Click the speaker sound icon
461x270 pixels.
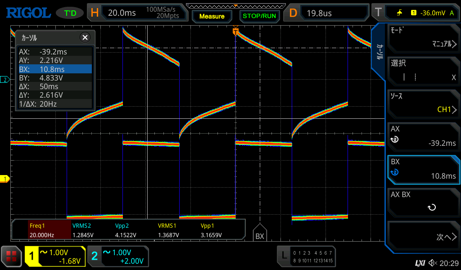coord(433,262)
